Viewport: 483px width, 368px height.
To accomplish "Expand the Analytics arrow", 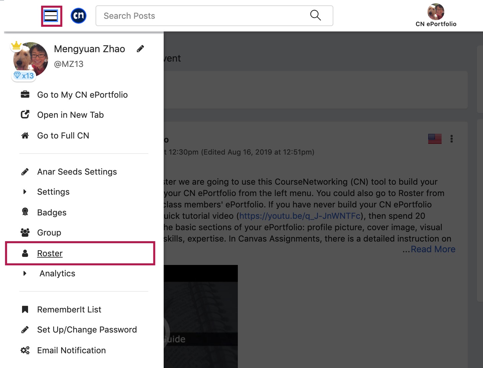I will [25, 273].
